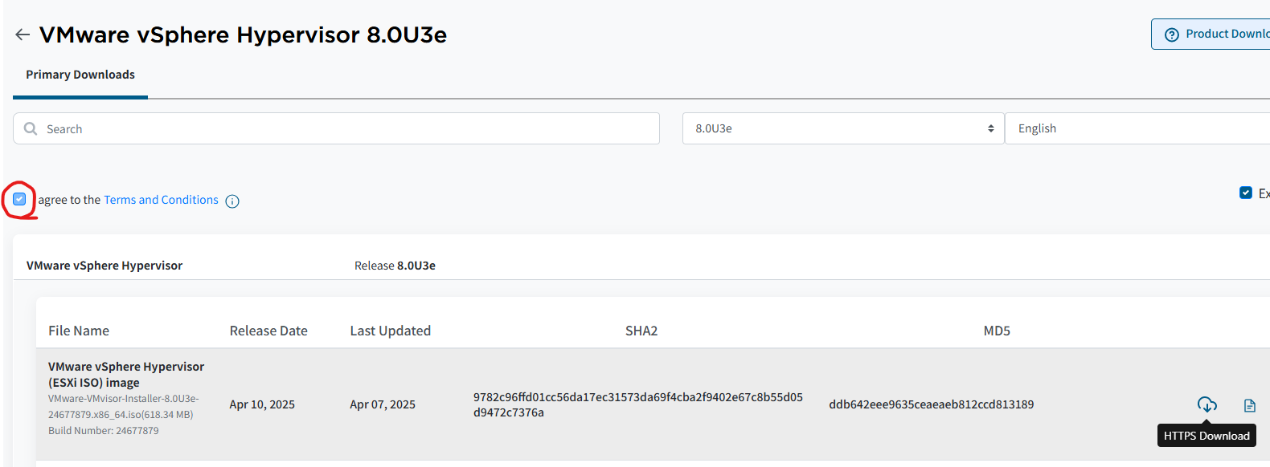The image size is (1270, 467).
Task: Click the SHA2 hash value text
Action: 637,404
